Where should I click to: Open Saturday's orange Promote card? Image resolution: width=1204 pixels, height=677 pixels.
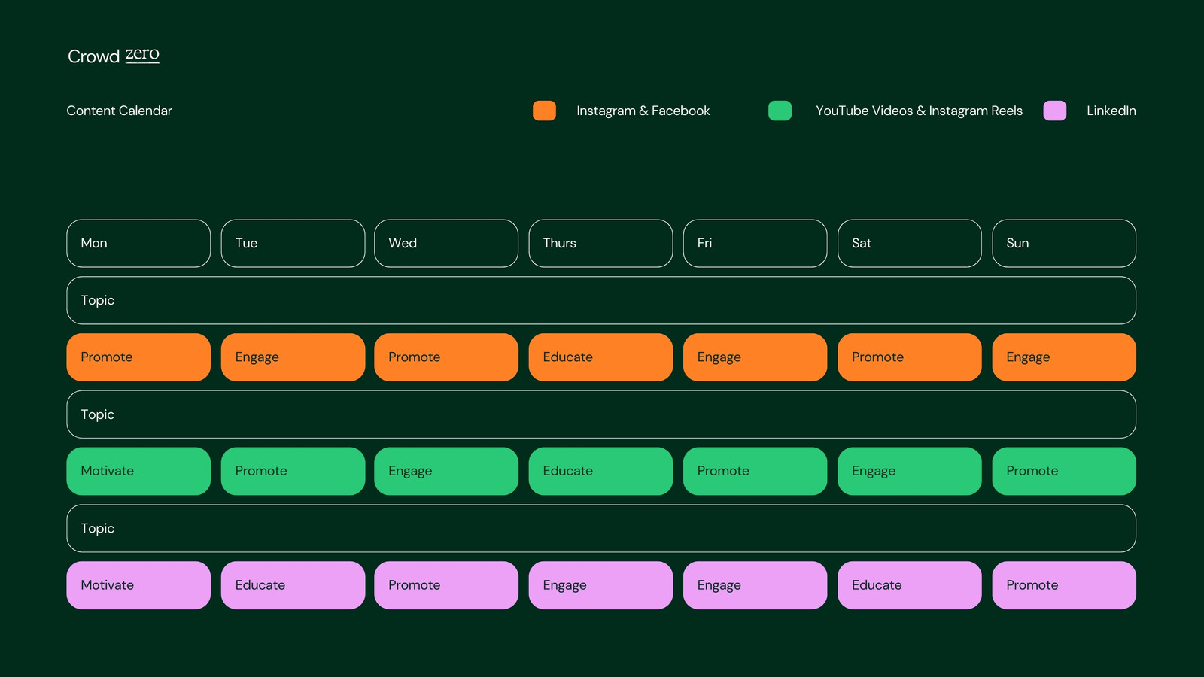910,357
